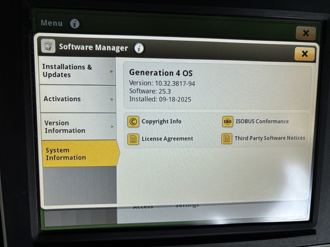Open the License Agreement text link
Image resolution: width=330 pixels, height=247 pixels.
(x=167, y=138)
